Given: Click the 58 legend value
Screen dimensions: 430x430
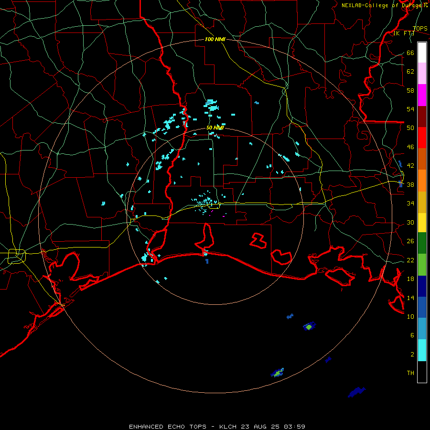Looking at the screenshot, I should [x=410, y=90].
